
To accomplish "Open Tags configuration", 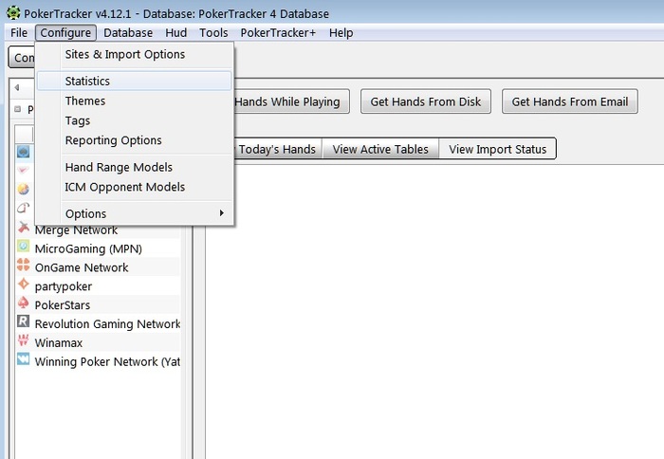I will (x=135, y=120).
